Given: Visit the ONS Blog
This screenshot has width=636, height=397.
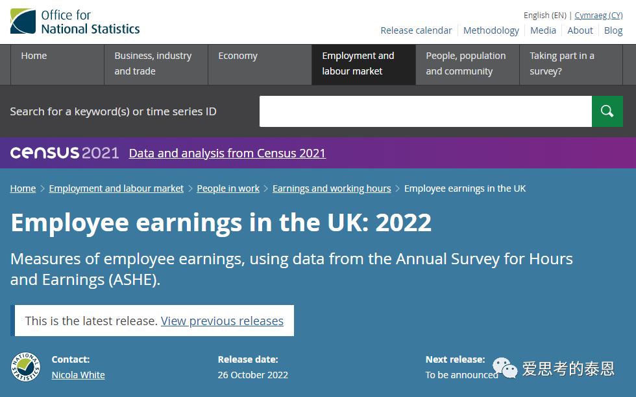Looking at the screenshot, I should click(x=613, y=30).
